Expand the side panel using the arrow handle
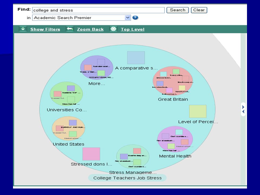Image resolution: width=260 pixels, height=195 pixels. point(243,109)
